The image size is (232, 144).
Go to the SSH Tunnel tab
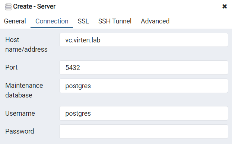pyautogui.click(x=115, y=21)
